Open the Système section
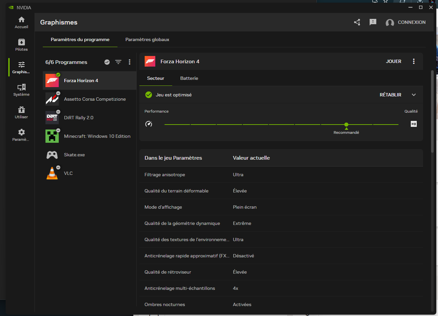 [21, 90]
